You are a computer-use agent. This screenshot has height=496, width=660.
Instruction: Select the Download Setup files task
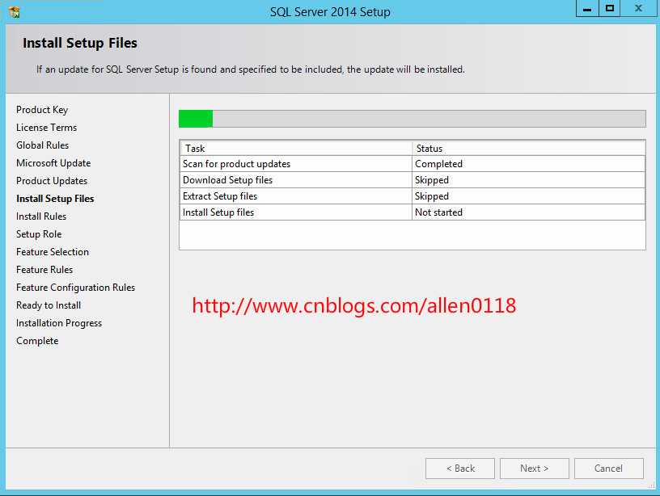coord(412,180)
